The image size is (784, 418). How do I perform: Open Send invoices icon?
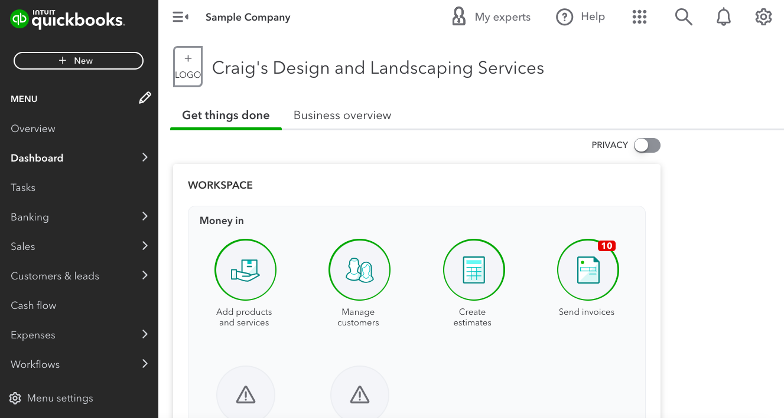pyautogui.click(x=588, y=269)
